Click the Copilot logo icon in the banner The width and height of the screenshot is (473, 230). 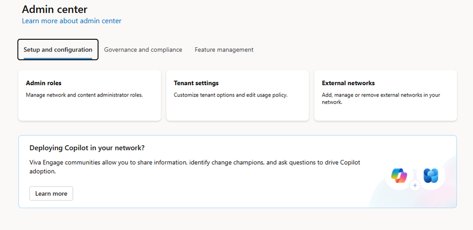pos(399,176)
